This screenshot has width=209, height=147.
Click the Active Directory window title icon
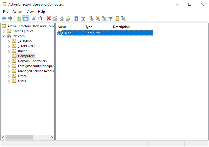pos(5,4)
